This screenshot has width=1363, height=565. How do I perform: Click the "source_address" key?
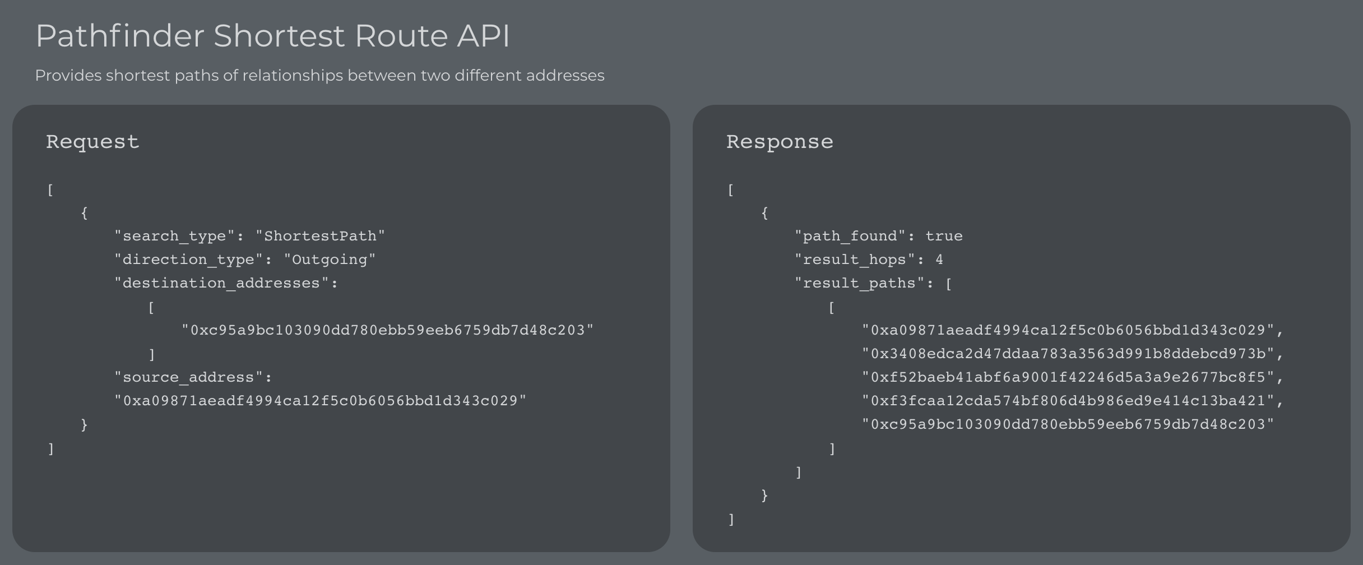tap(193, 377)
